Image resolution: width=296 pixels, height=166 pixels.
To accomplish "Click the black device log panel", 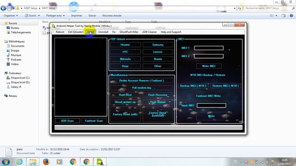I will 81,77.
